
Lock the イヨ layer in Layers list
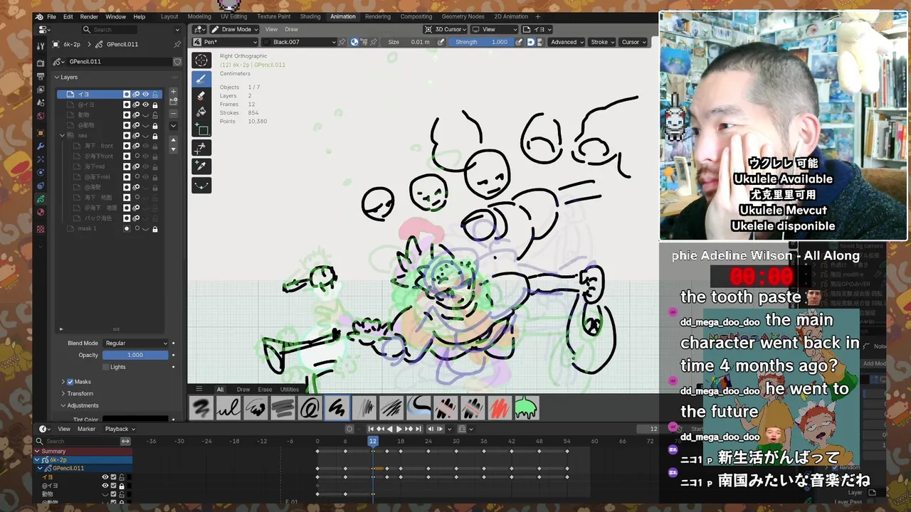(x=155, y=94)
